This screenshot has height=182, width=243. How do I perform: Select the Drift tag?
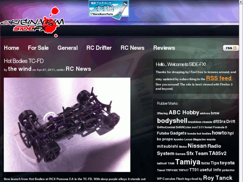point(231,122)
